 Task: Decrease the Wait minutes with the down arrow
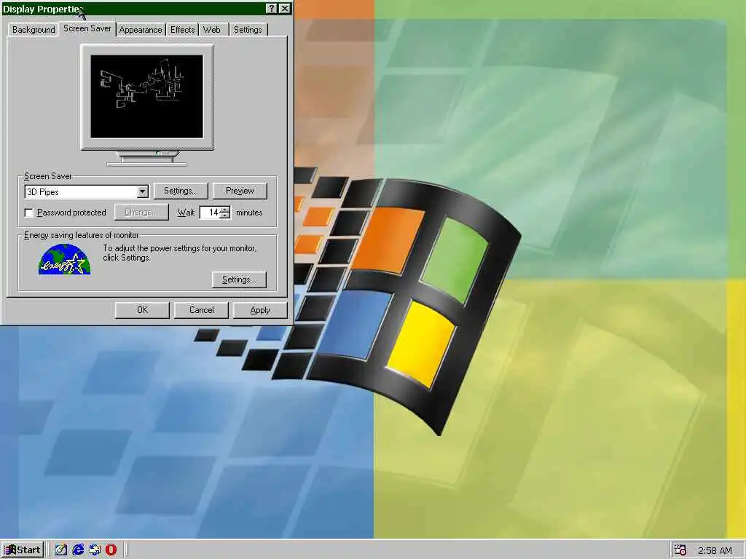coord(226,215)
